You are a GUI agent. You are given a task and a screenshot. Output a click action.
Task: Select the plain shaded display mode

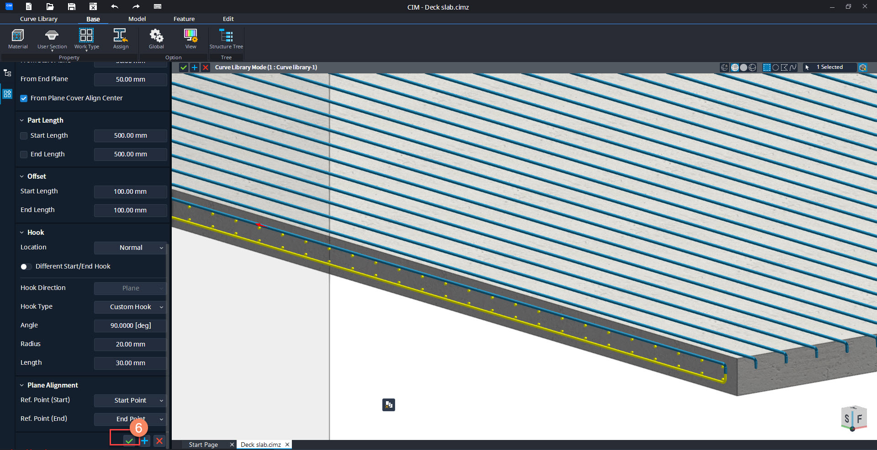pyautogui.click(x=744, y=67)
